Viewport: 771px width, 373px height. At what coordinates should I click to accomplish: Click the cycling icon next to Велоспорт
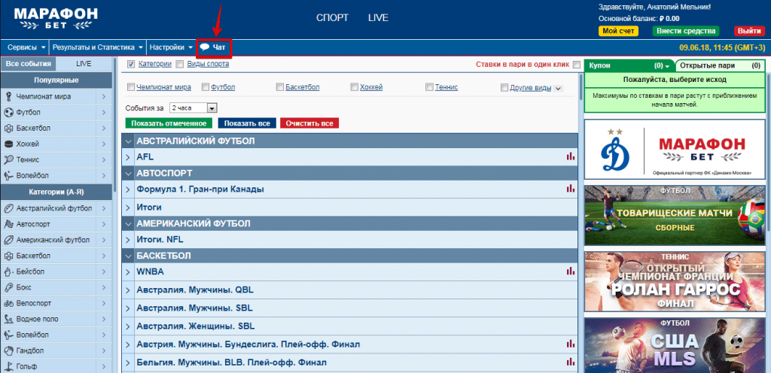click(x=9, y=303)
